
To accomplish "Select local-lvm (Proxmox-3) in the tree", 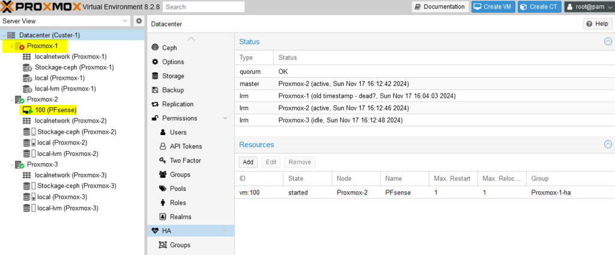I will tap(67, 208).
